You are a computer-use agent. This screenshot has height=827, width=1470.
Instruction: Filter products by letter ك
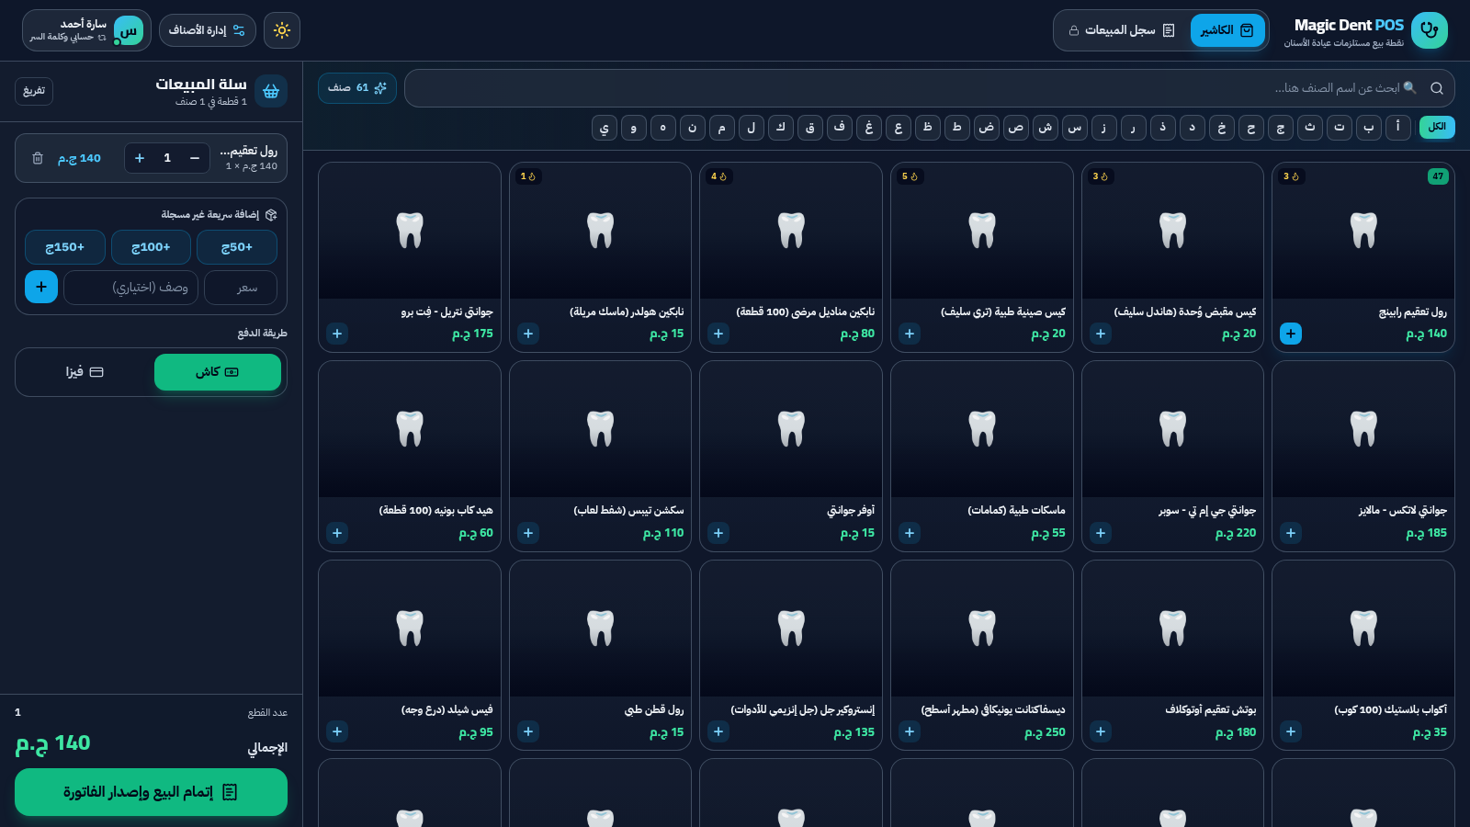(781, 128)
